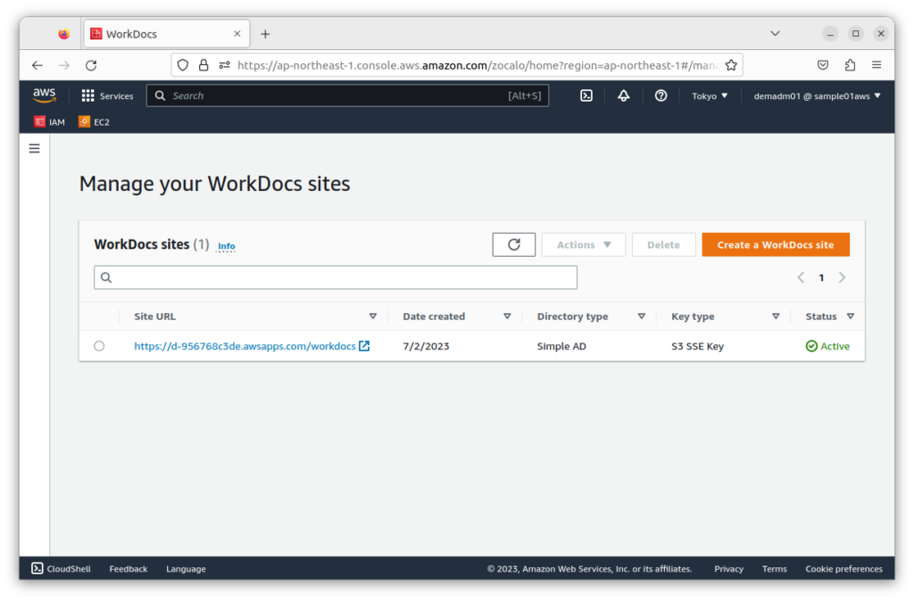The image size is (914, 601).
Task: Click inside the sites filter search field
Action: pos(335,277)
